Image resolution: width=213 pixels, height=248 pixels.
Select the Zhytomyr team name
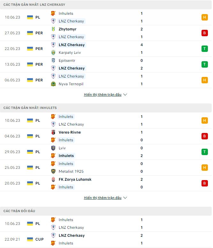67,29
